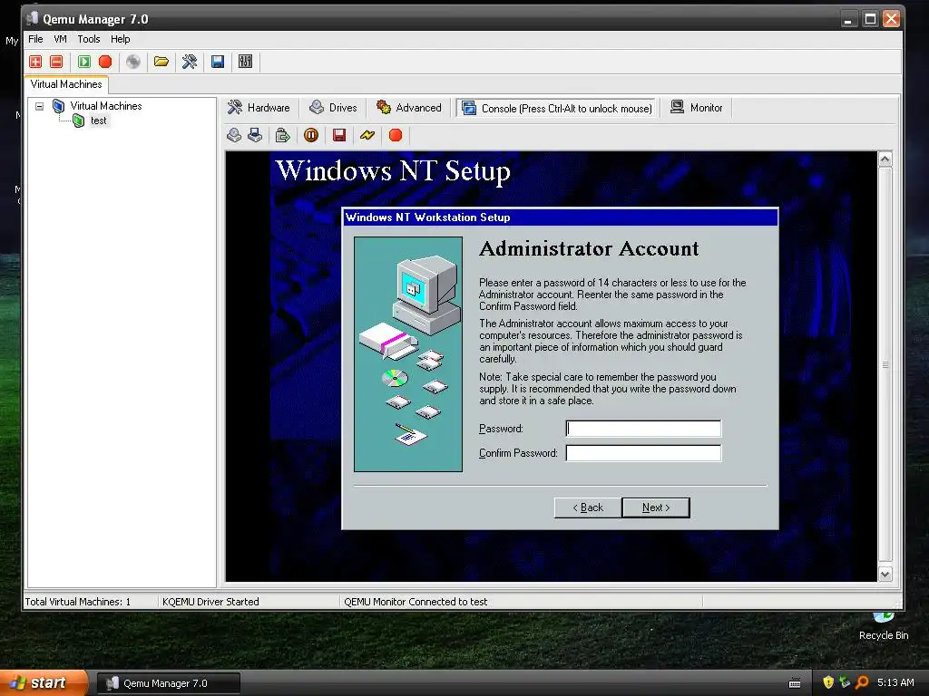Switch to the Monitor tab

(697, 108)
